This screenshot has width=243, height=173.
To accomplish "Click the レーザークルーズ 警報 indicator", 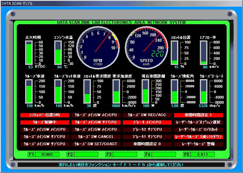I will pyautogui.click(x=198, y=144).
